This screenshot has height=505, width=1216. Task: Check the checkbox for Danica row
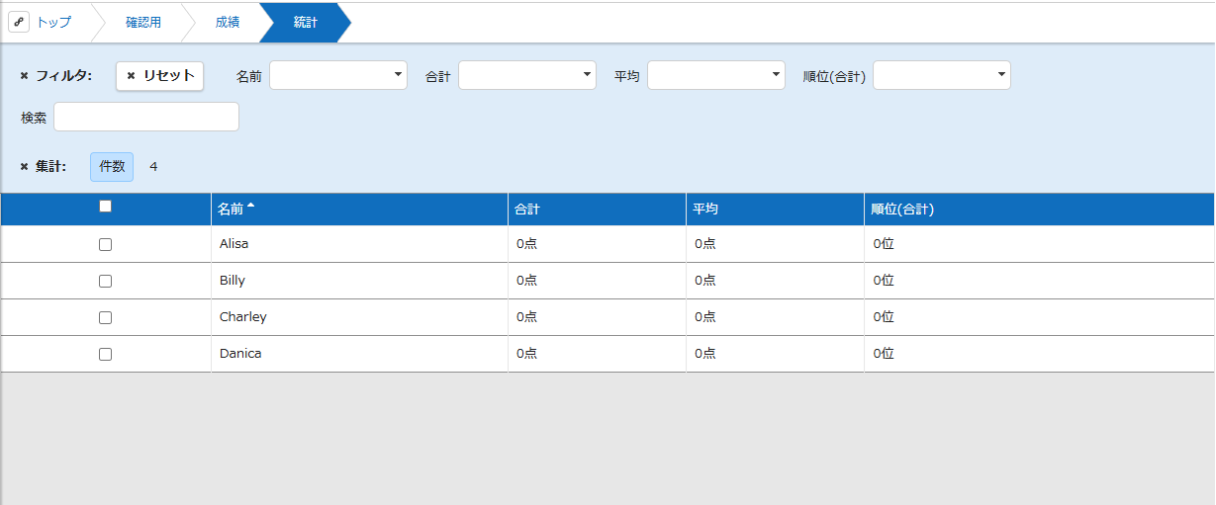106,354
